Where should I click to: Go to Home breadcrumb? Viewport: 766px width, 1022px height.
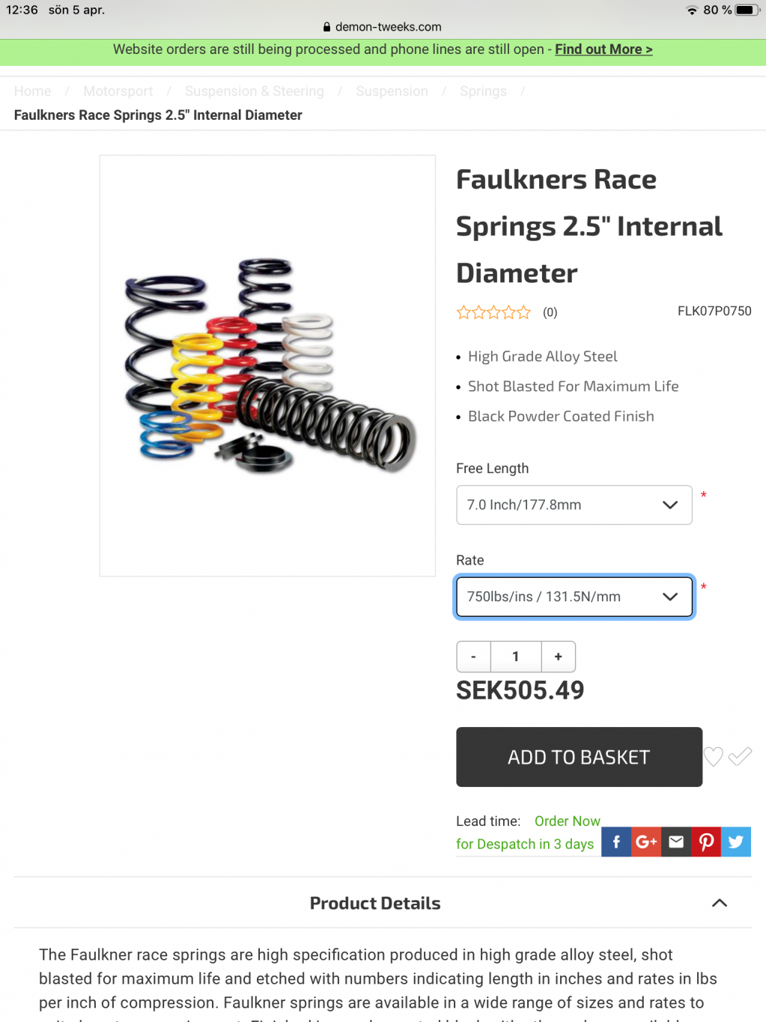(33, 91)
